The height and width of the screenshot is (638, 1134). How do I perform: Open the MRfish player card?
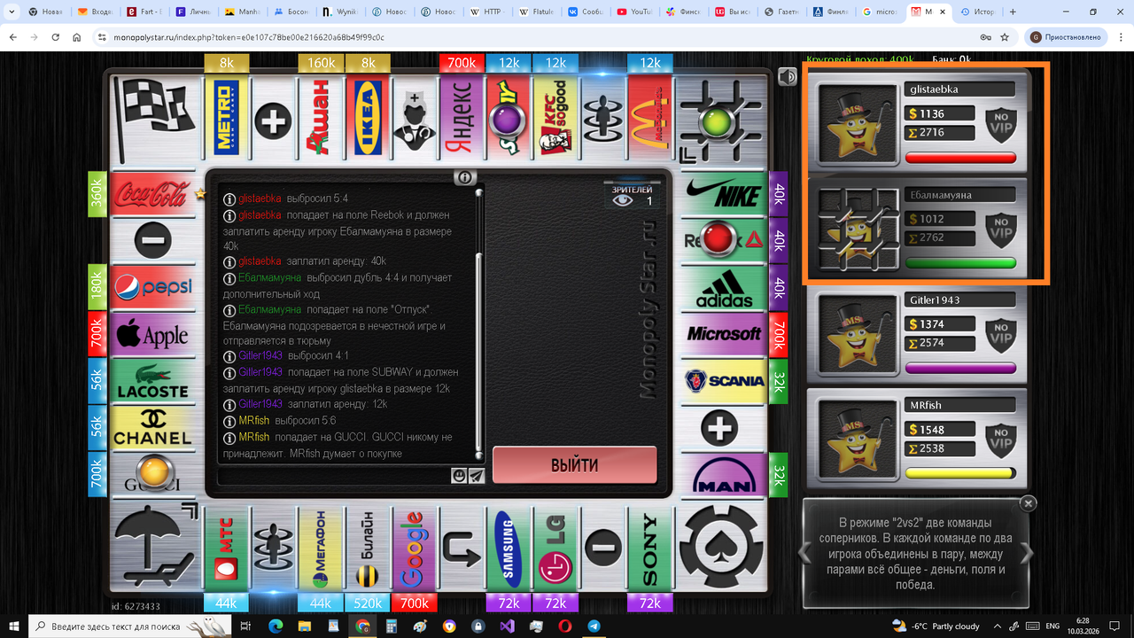[x=917, y=440]
